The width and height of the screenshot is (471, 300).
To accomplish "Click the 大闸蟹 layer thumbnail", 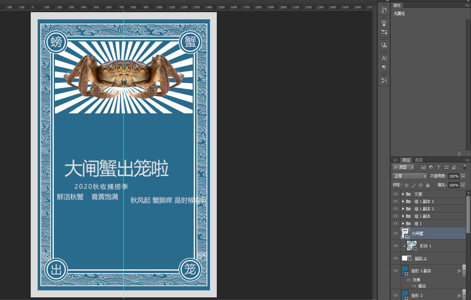I will [x=405, y=233].
